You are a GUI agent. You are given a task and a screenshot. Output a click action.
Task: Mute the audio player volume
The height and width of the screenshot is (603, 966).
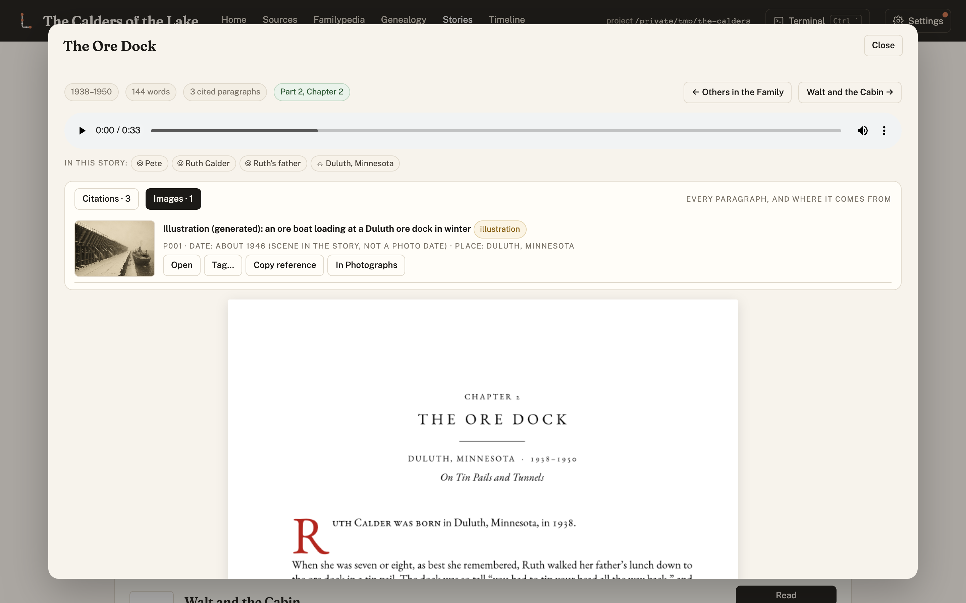point(862,130)
